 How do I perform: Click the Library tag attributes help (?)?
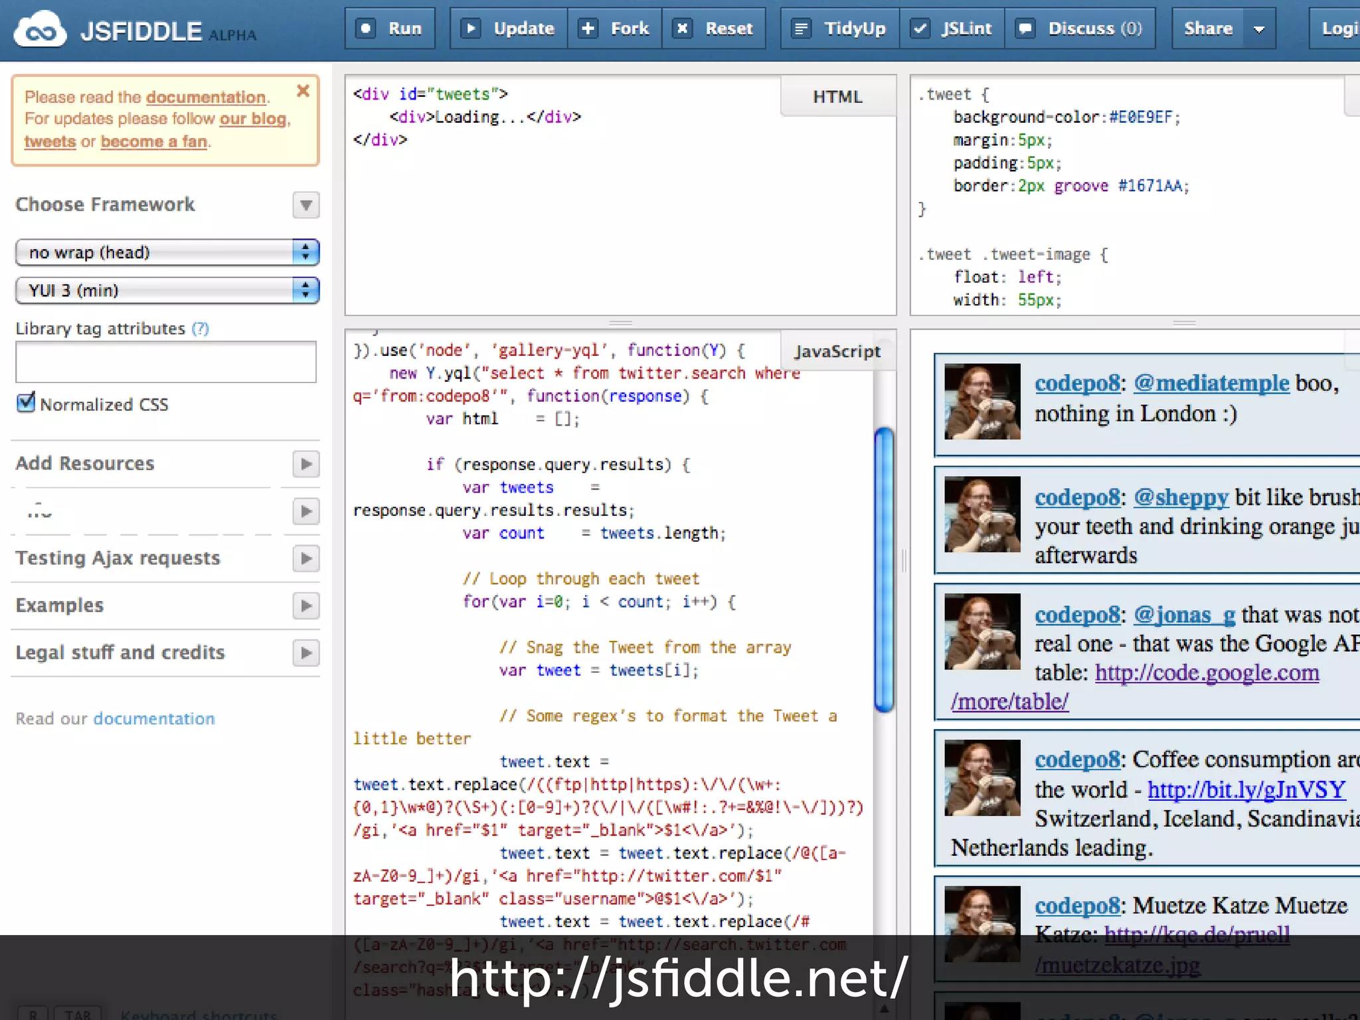pos(200,329)
